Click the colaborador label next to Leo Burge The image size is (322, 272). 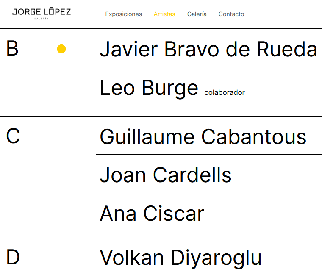click(x=225, y=92)
